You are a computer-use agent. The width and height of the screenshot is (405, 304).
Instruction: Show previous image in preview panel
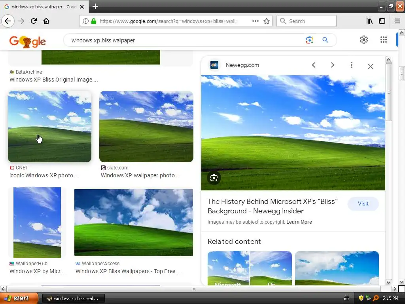[x=314, y=65]
